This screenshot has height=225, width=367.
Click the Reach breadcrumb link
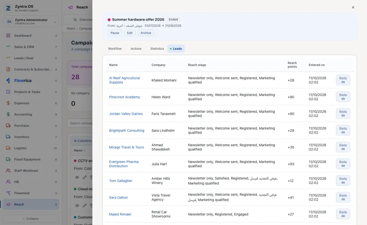point(71,28)
